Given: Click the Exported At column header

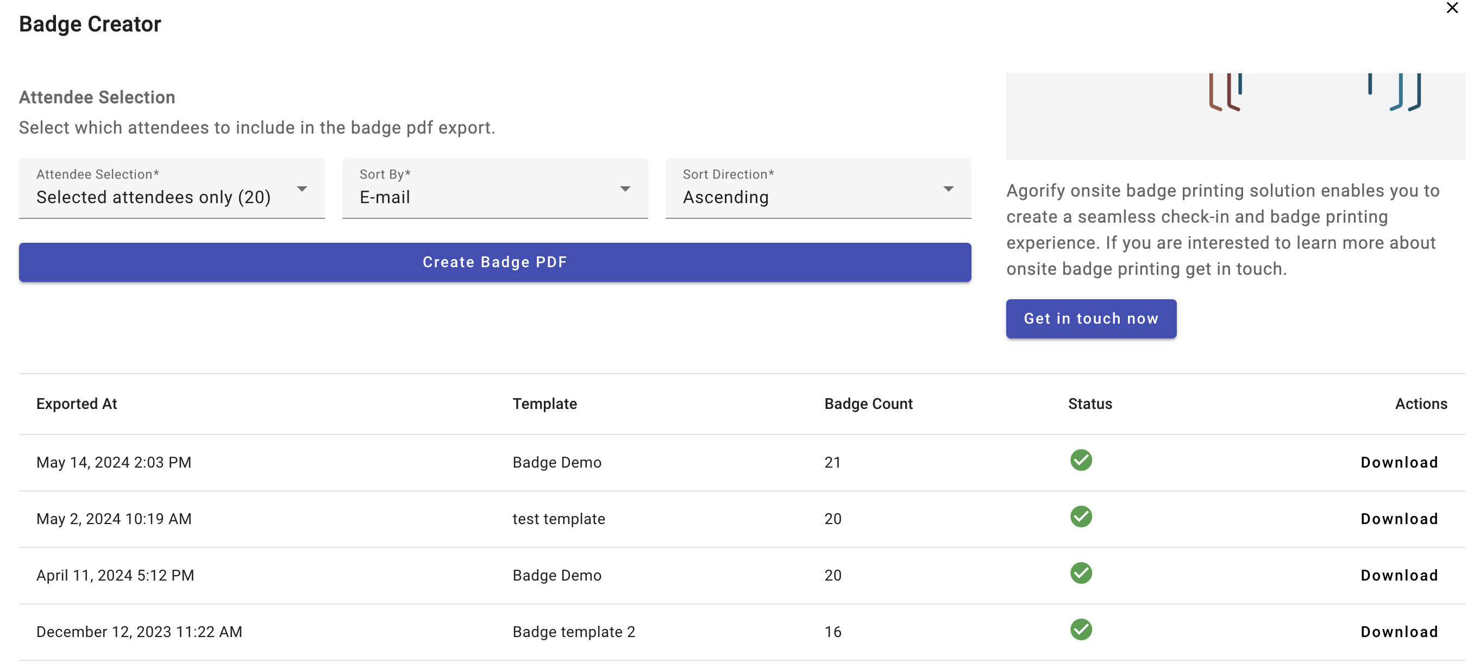Looking at the screenshot, I should 77,404.
